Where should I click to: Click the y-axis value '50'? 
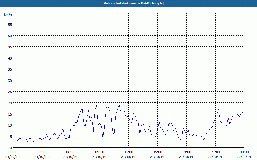pyautogui.click(x=10, y=36)
